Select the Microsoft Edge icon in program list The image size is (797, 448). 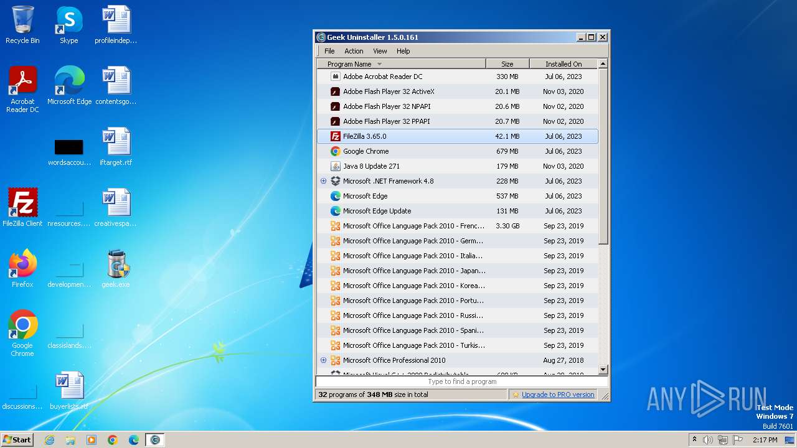tap(335, 196)
